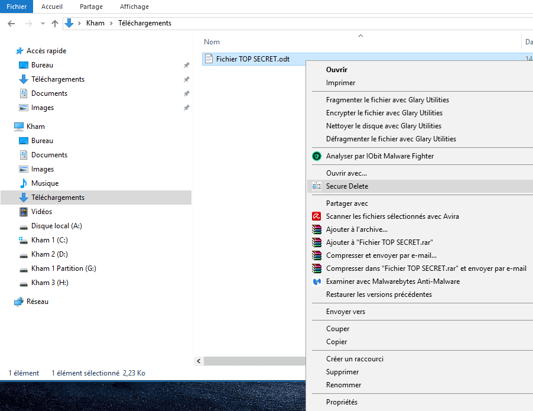Select Documents under Kham in sidebar
Image resolution: width=533 pixels, height=411 pixels.
point(49,155)
